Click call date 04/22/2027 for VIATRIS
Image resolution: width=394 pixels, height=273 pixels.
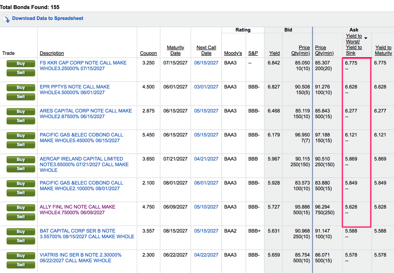tap(206, 255)
